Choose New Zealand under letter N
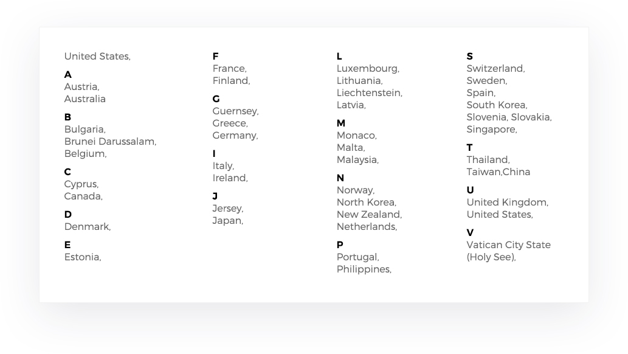Image resolution: width=628 pixels, height=354 pixels. [x=368, y=215]
